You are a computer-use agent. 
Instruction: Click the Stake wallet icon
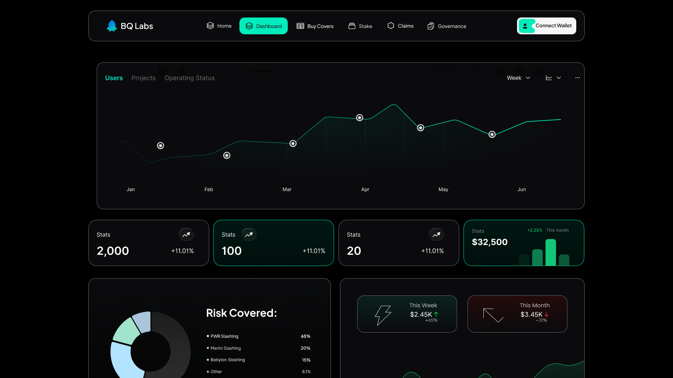(x=352, y=26)
